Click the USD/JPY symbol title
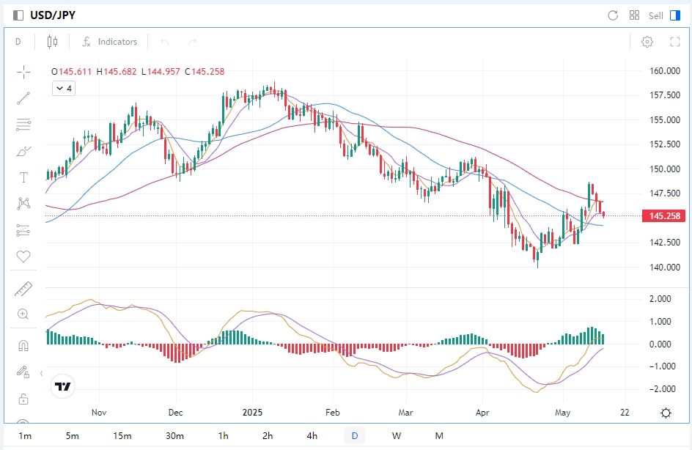Viewport: 692px width, 450px height. click(53, 15)
